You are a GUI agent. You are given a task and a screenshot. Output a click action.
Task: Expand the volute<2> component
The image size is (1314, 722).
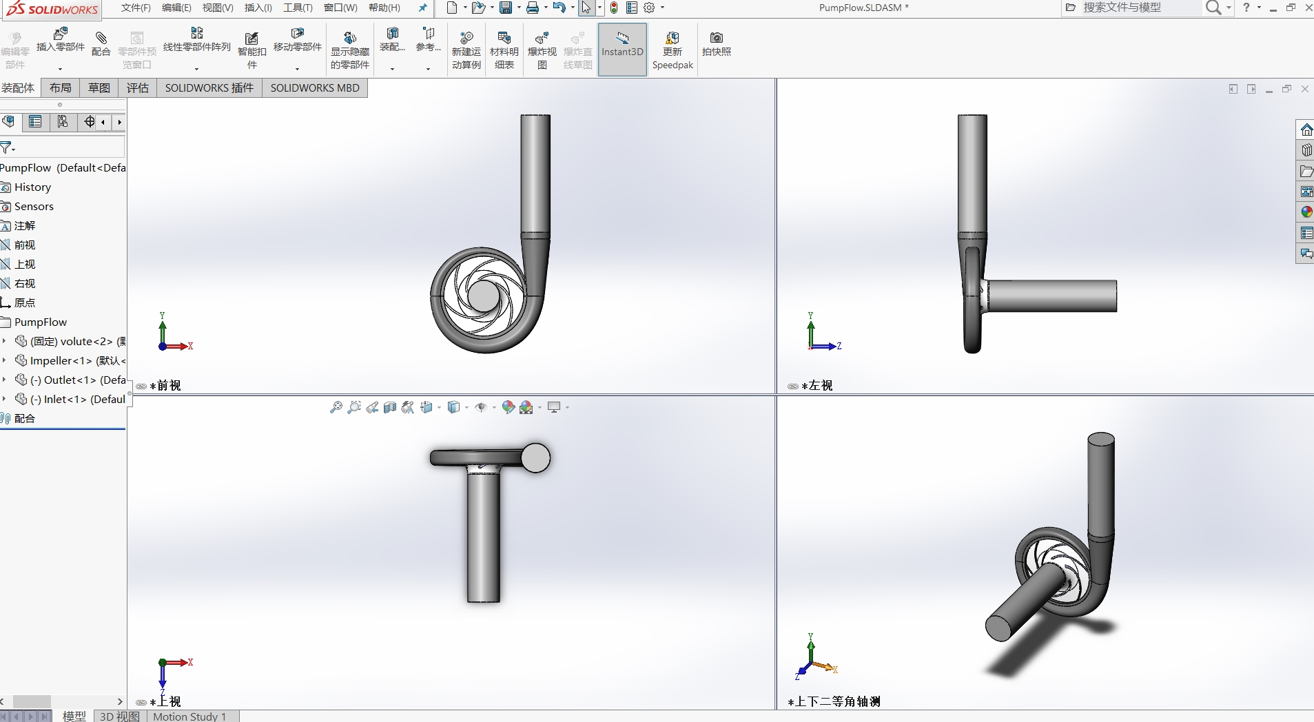pos(4,341)
